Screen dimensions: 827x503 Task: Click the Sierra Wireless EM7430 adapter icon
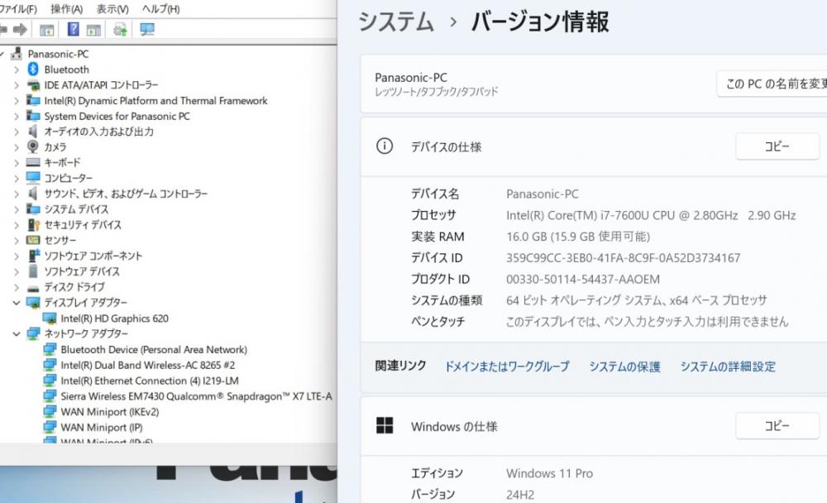tap(50, 395)
